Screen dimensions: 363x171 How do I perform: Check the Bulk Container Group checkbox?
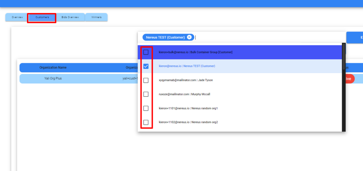tap(146, 52)
